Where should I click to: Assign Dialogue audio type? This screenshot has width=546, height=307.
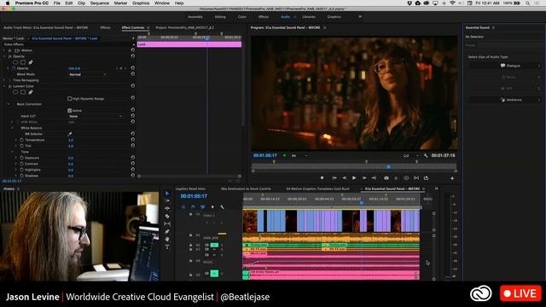504,66
